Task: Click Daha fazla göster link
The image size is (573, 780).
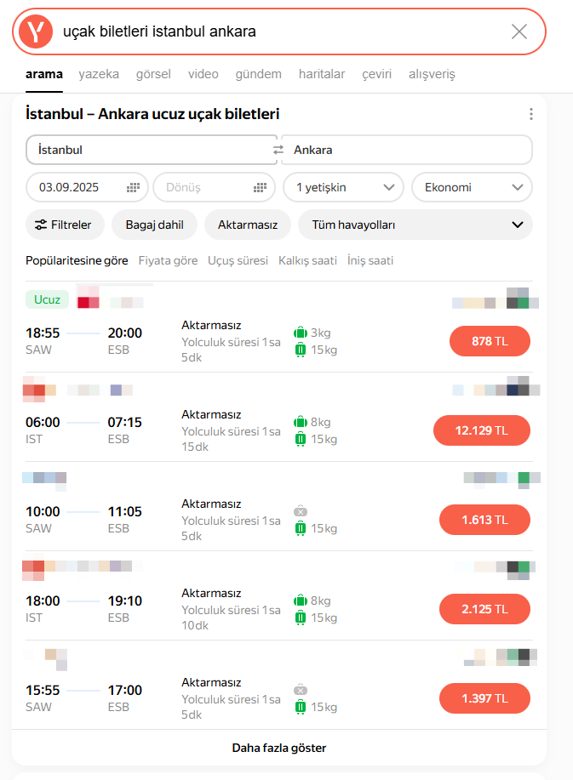Action: click(x=279, y=748)
